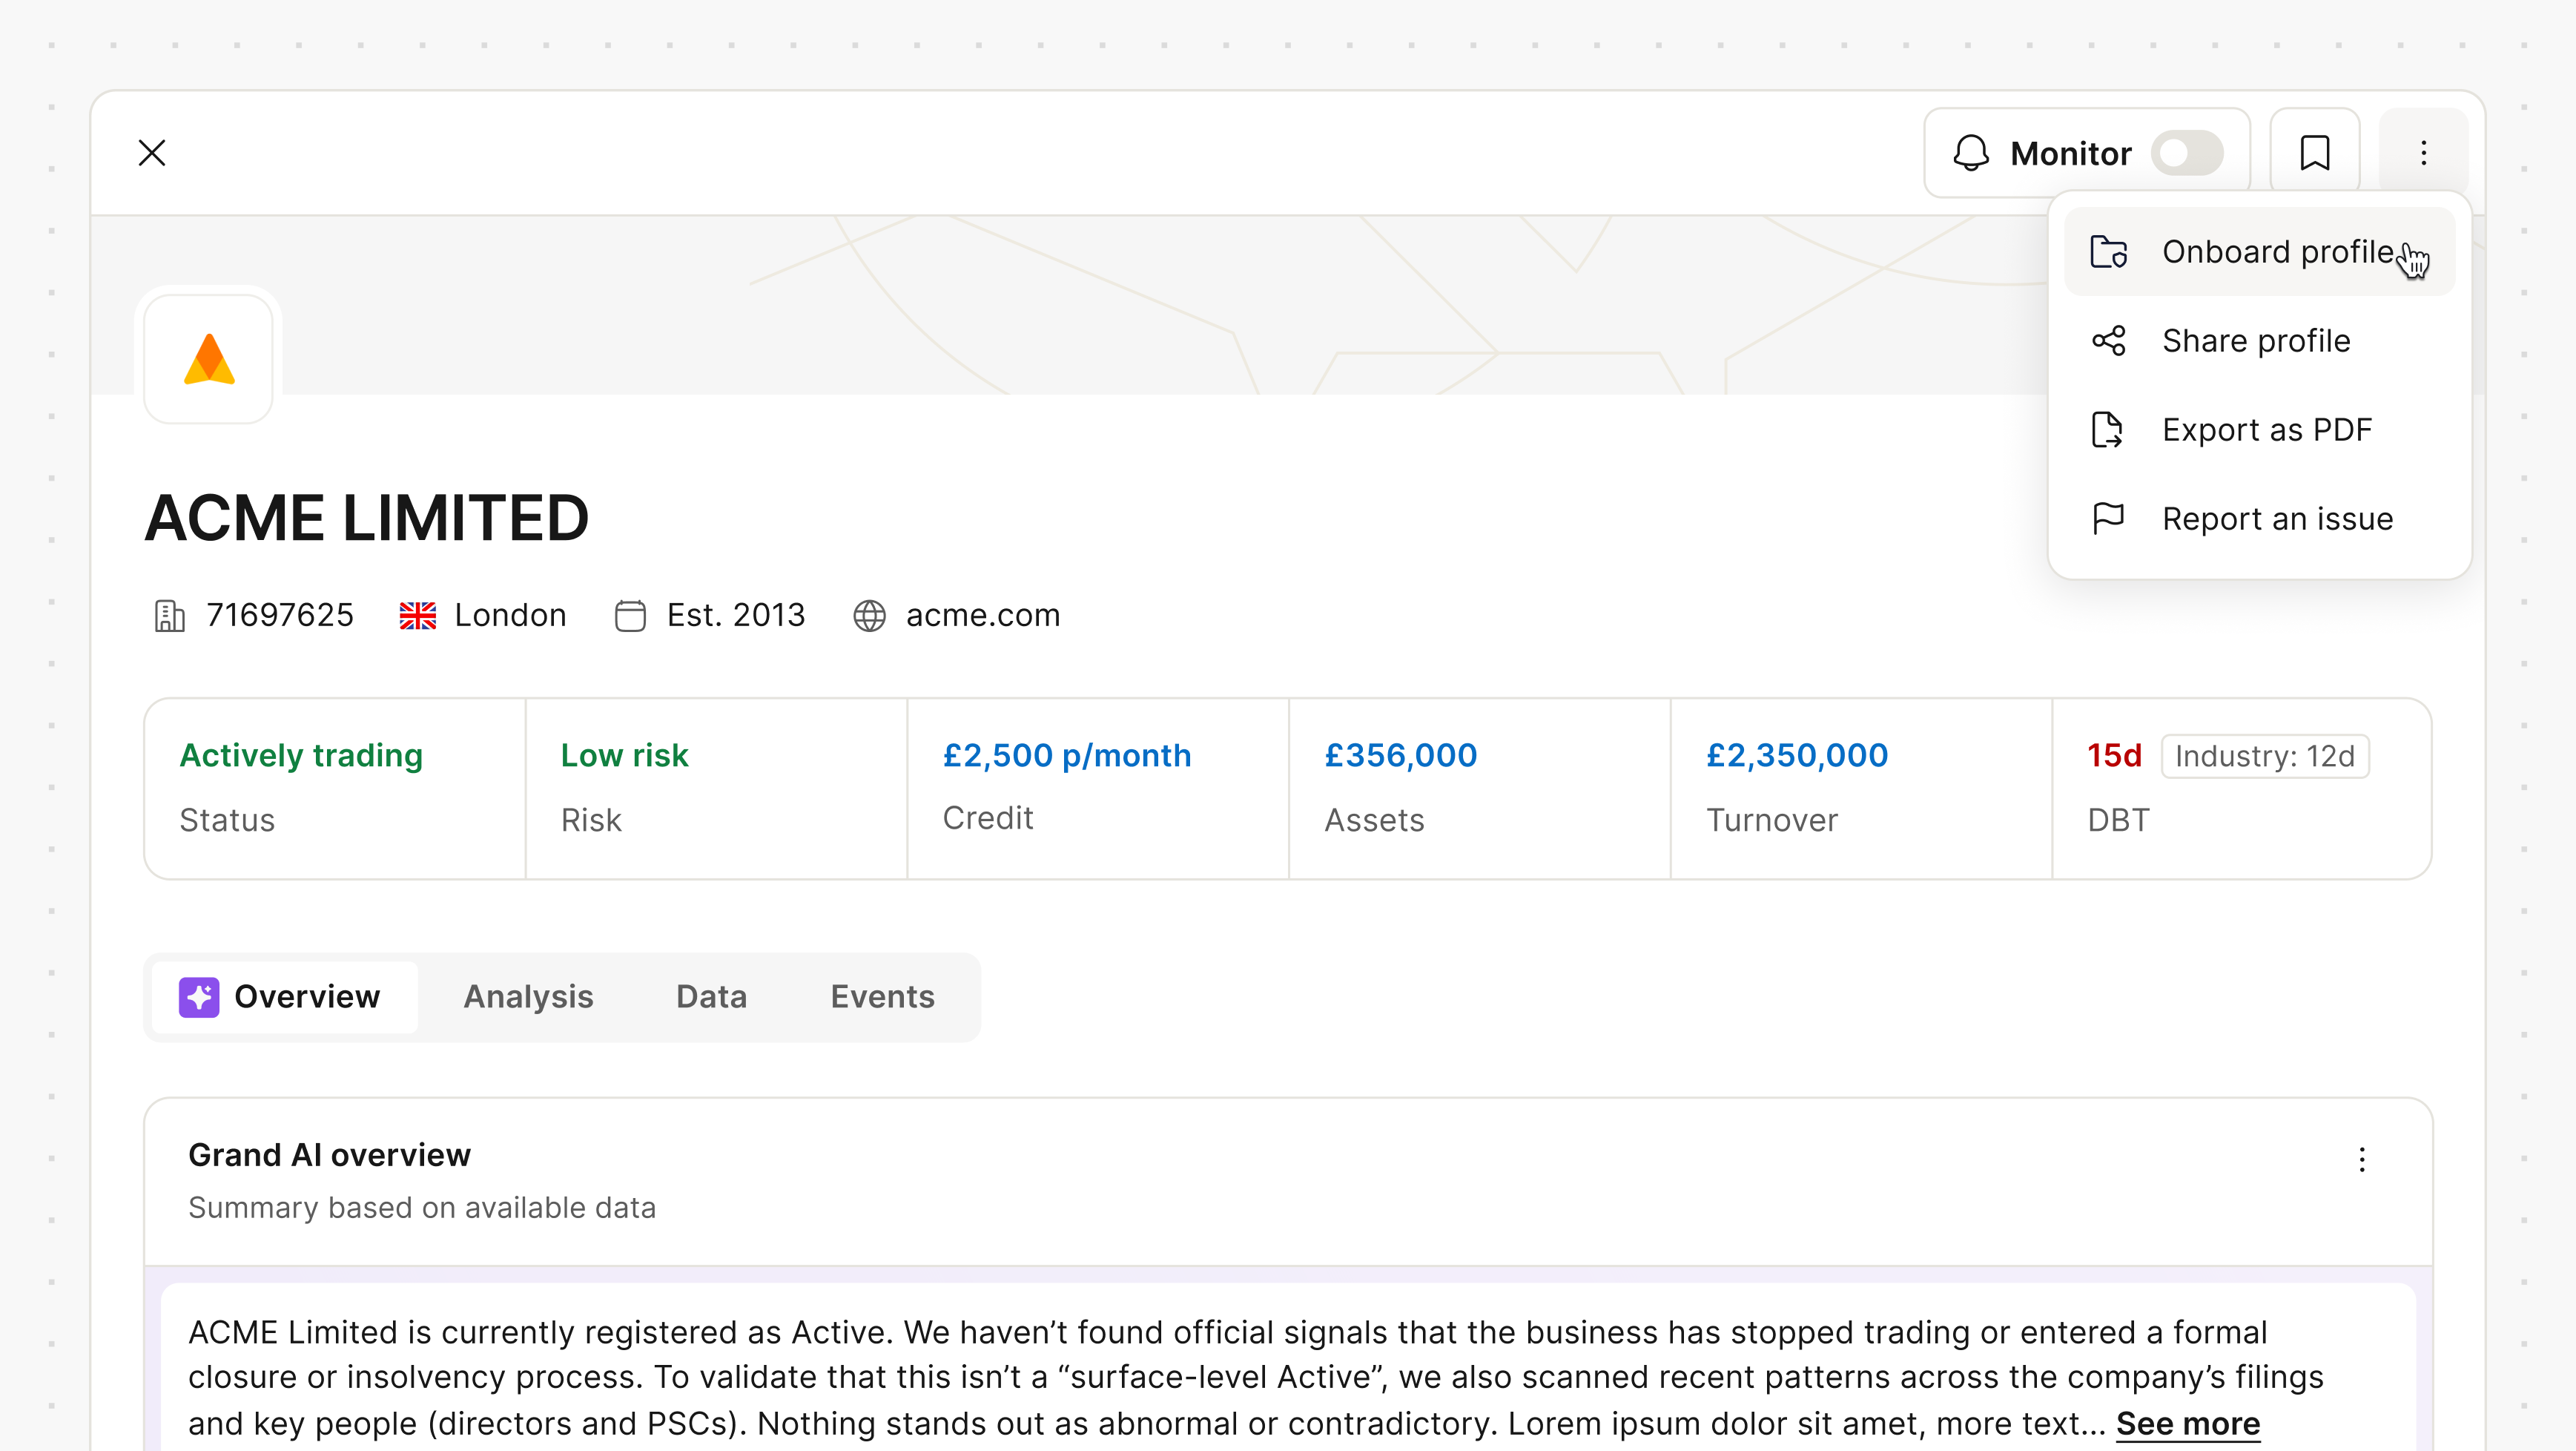
Task: Click the Est. 2013 text
Action: pos(736,616)
